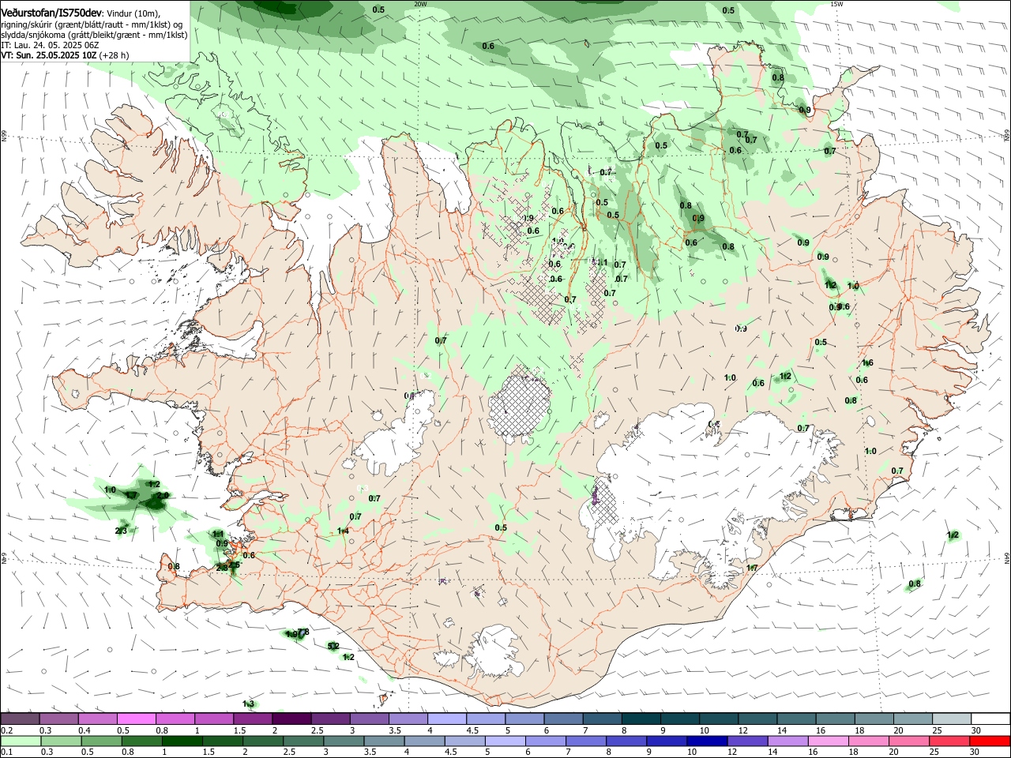Select the lower-row violet swatch labeled 12
The width and height of the screenshot is (1011, 758).
point(747,741)
